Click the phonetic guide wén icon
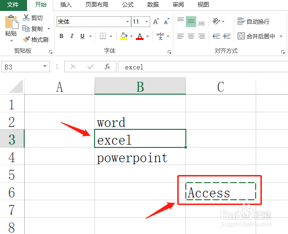288x234 pixels. coord(160,36)
